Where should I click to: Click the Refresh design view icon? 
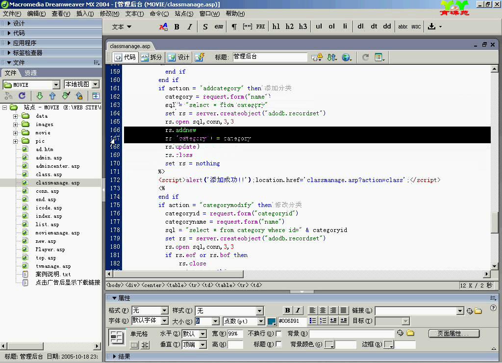click(x=365, y=57)
